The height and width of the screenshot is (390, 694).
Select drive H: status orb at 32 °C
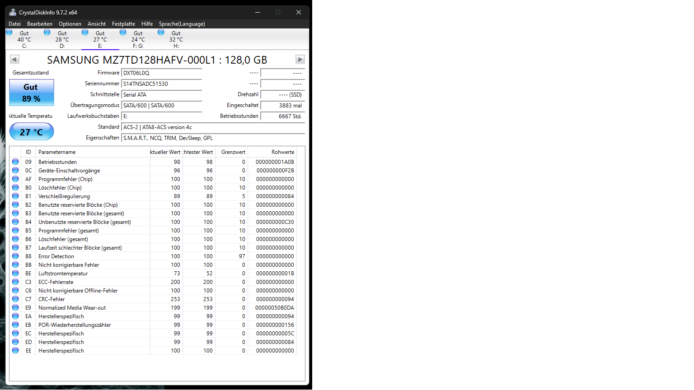click(161, 32)
